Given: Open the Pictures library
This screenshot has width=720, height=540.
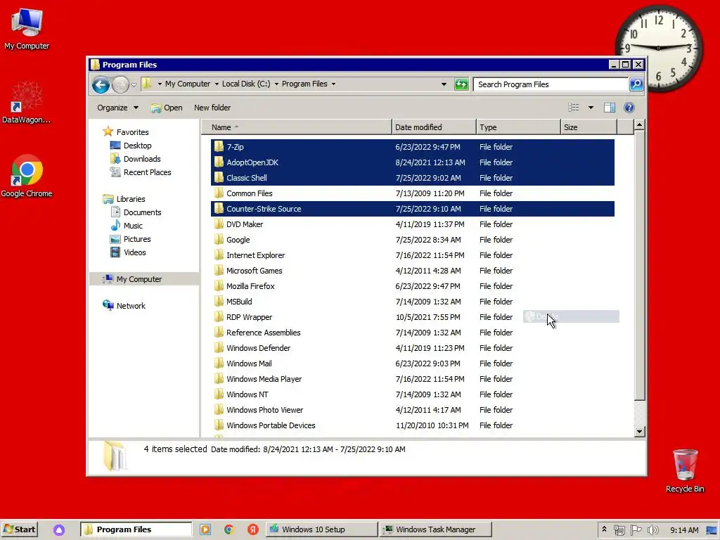Looking at the screenshot, I should [130, 239].
